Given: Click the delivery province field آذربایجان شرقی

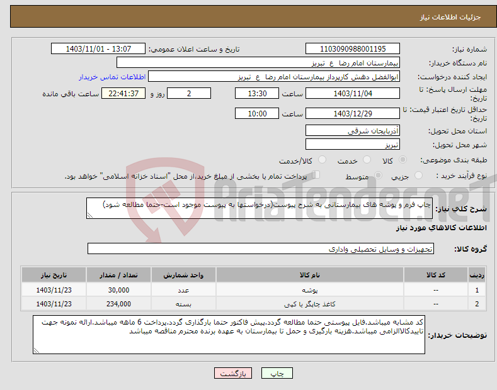Looking at the screenshot, I should (353, 130).
